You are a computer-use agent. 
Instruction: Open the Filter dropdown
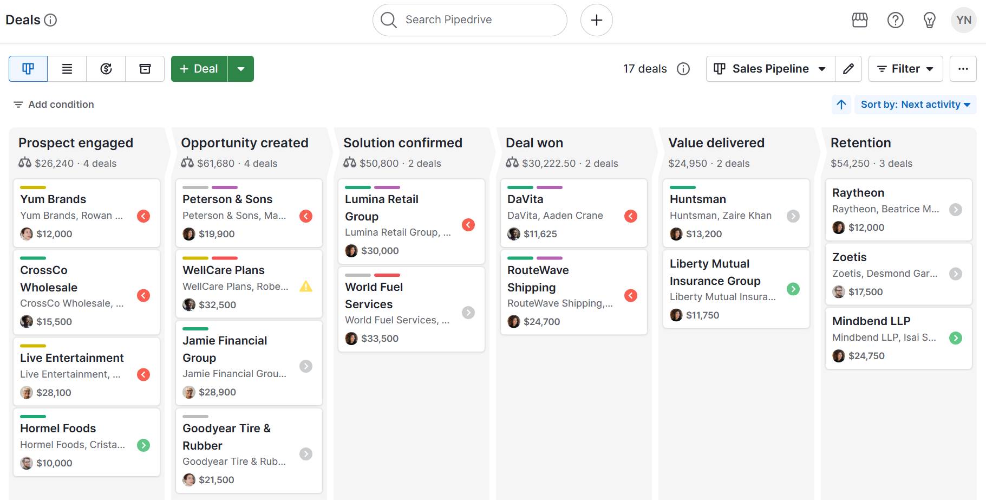tap(905, 69)
